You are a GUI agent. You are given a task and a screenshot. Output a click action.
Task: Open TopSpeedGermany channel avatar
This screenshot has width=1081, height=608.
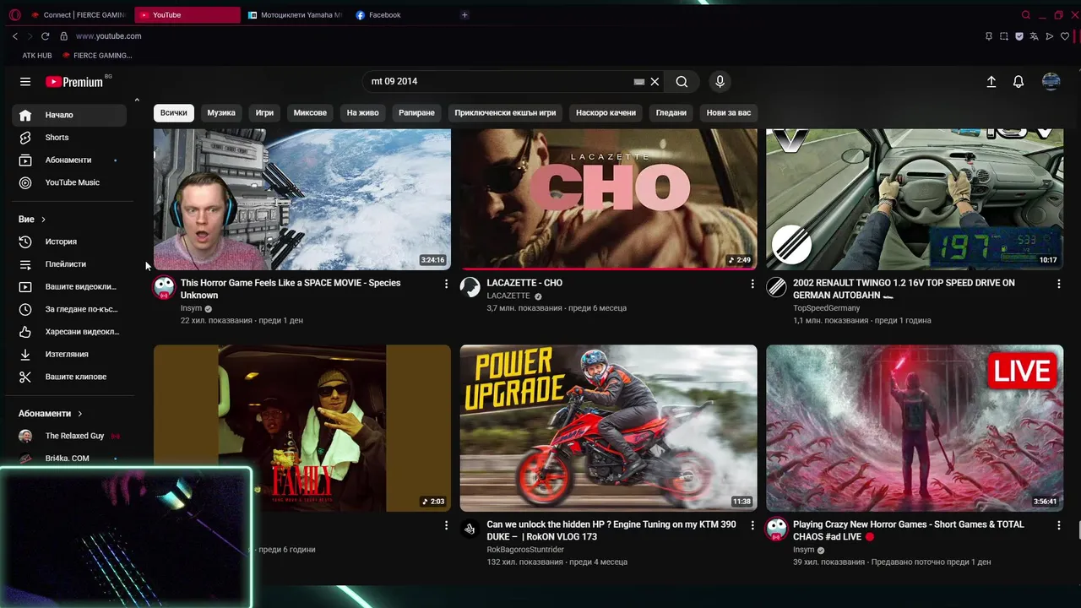776,287
